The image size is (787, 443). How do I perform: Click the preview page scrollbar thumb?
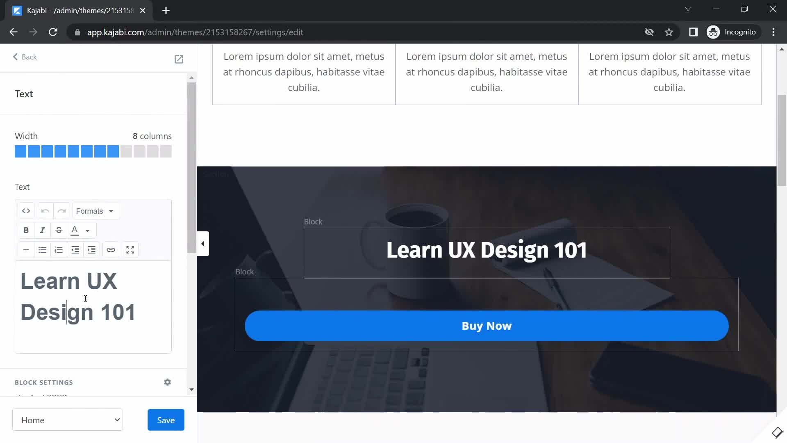782,141
